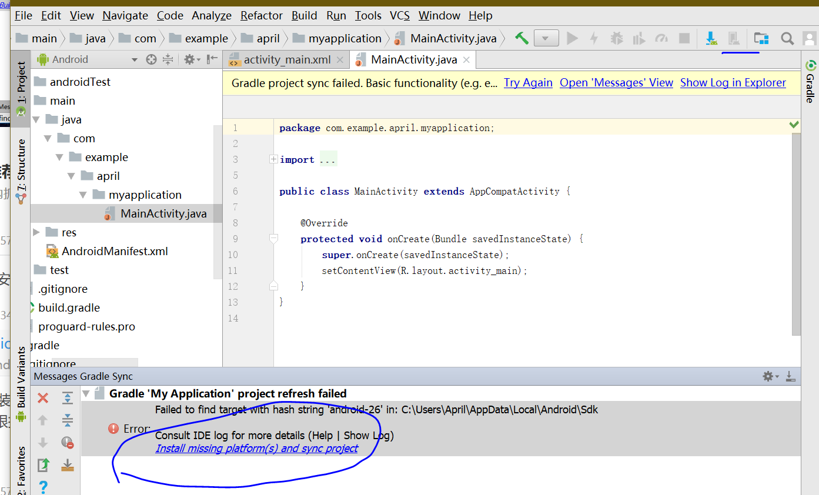Open the Messages panel gear settings
Image resolution: width=819 pixels, height=495 pixels.
(770, 376)
